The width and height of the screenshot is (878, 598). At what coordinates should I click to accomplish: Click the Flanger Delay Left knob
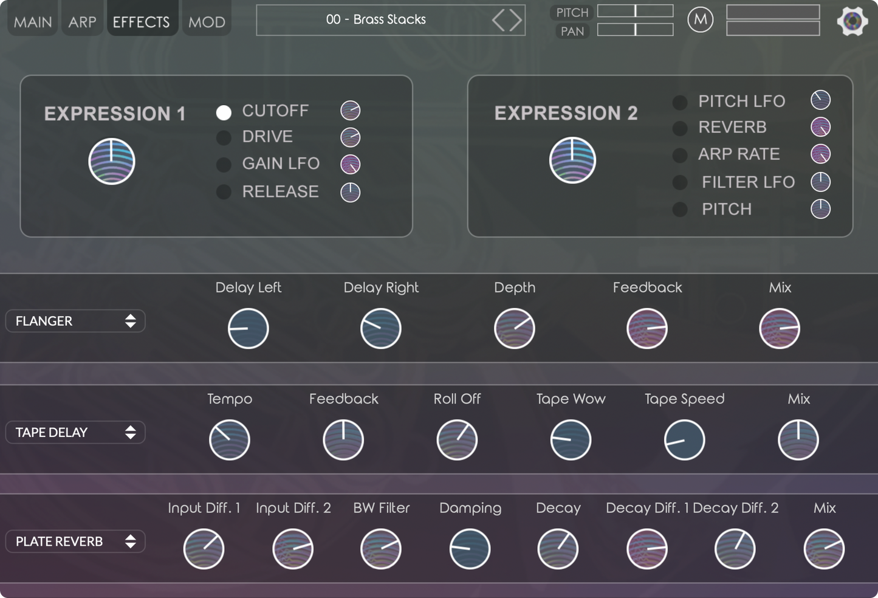coord(248,328)
